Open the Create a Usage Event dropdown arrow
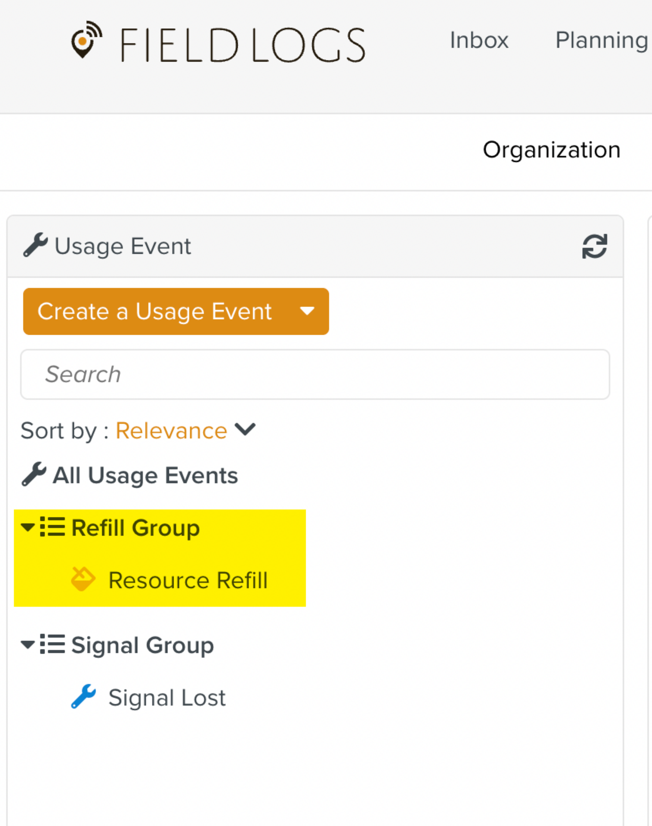Image resolution: width=652 pixels, height=826 pixels. pos(307,311)
